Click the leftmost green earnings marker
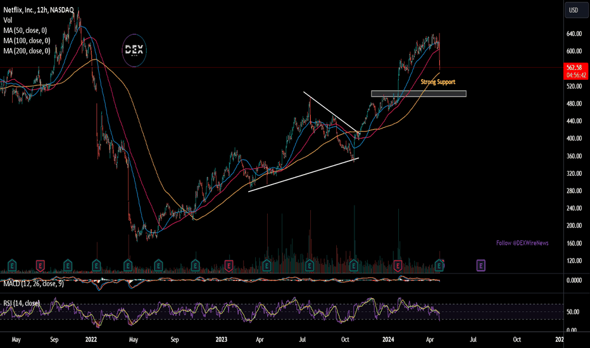 (x=12, y=266)
